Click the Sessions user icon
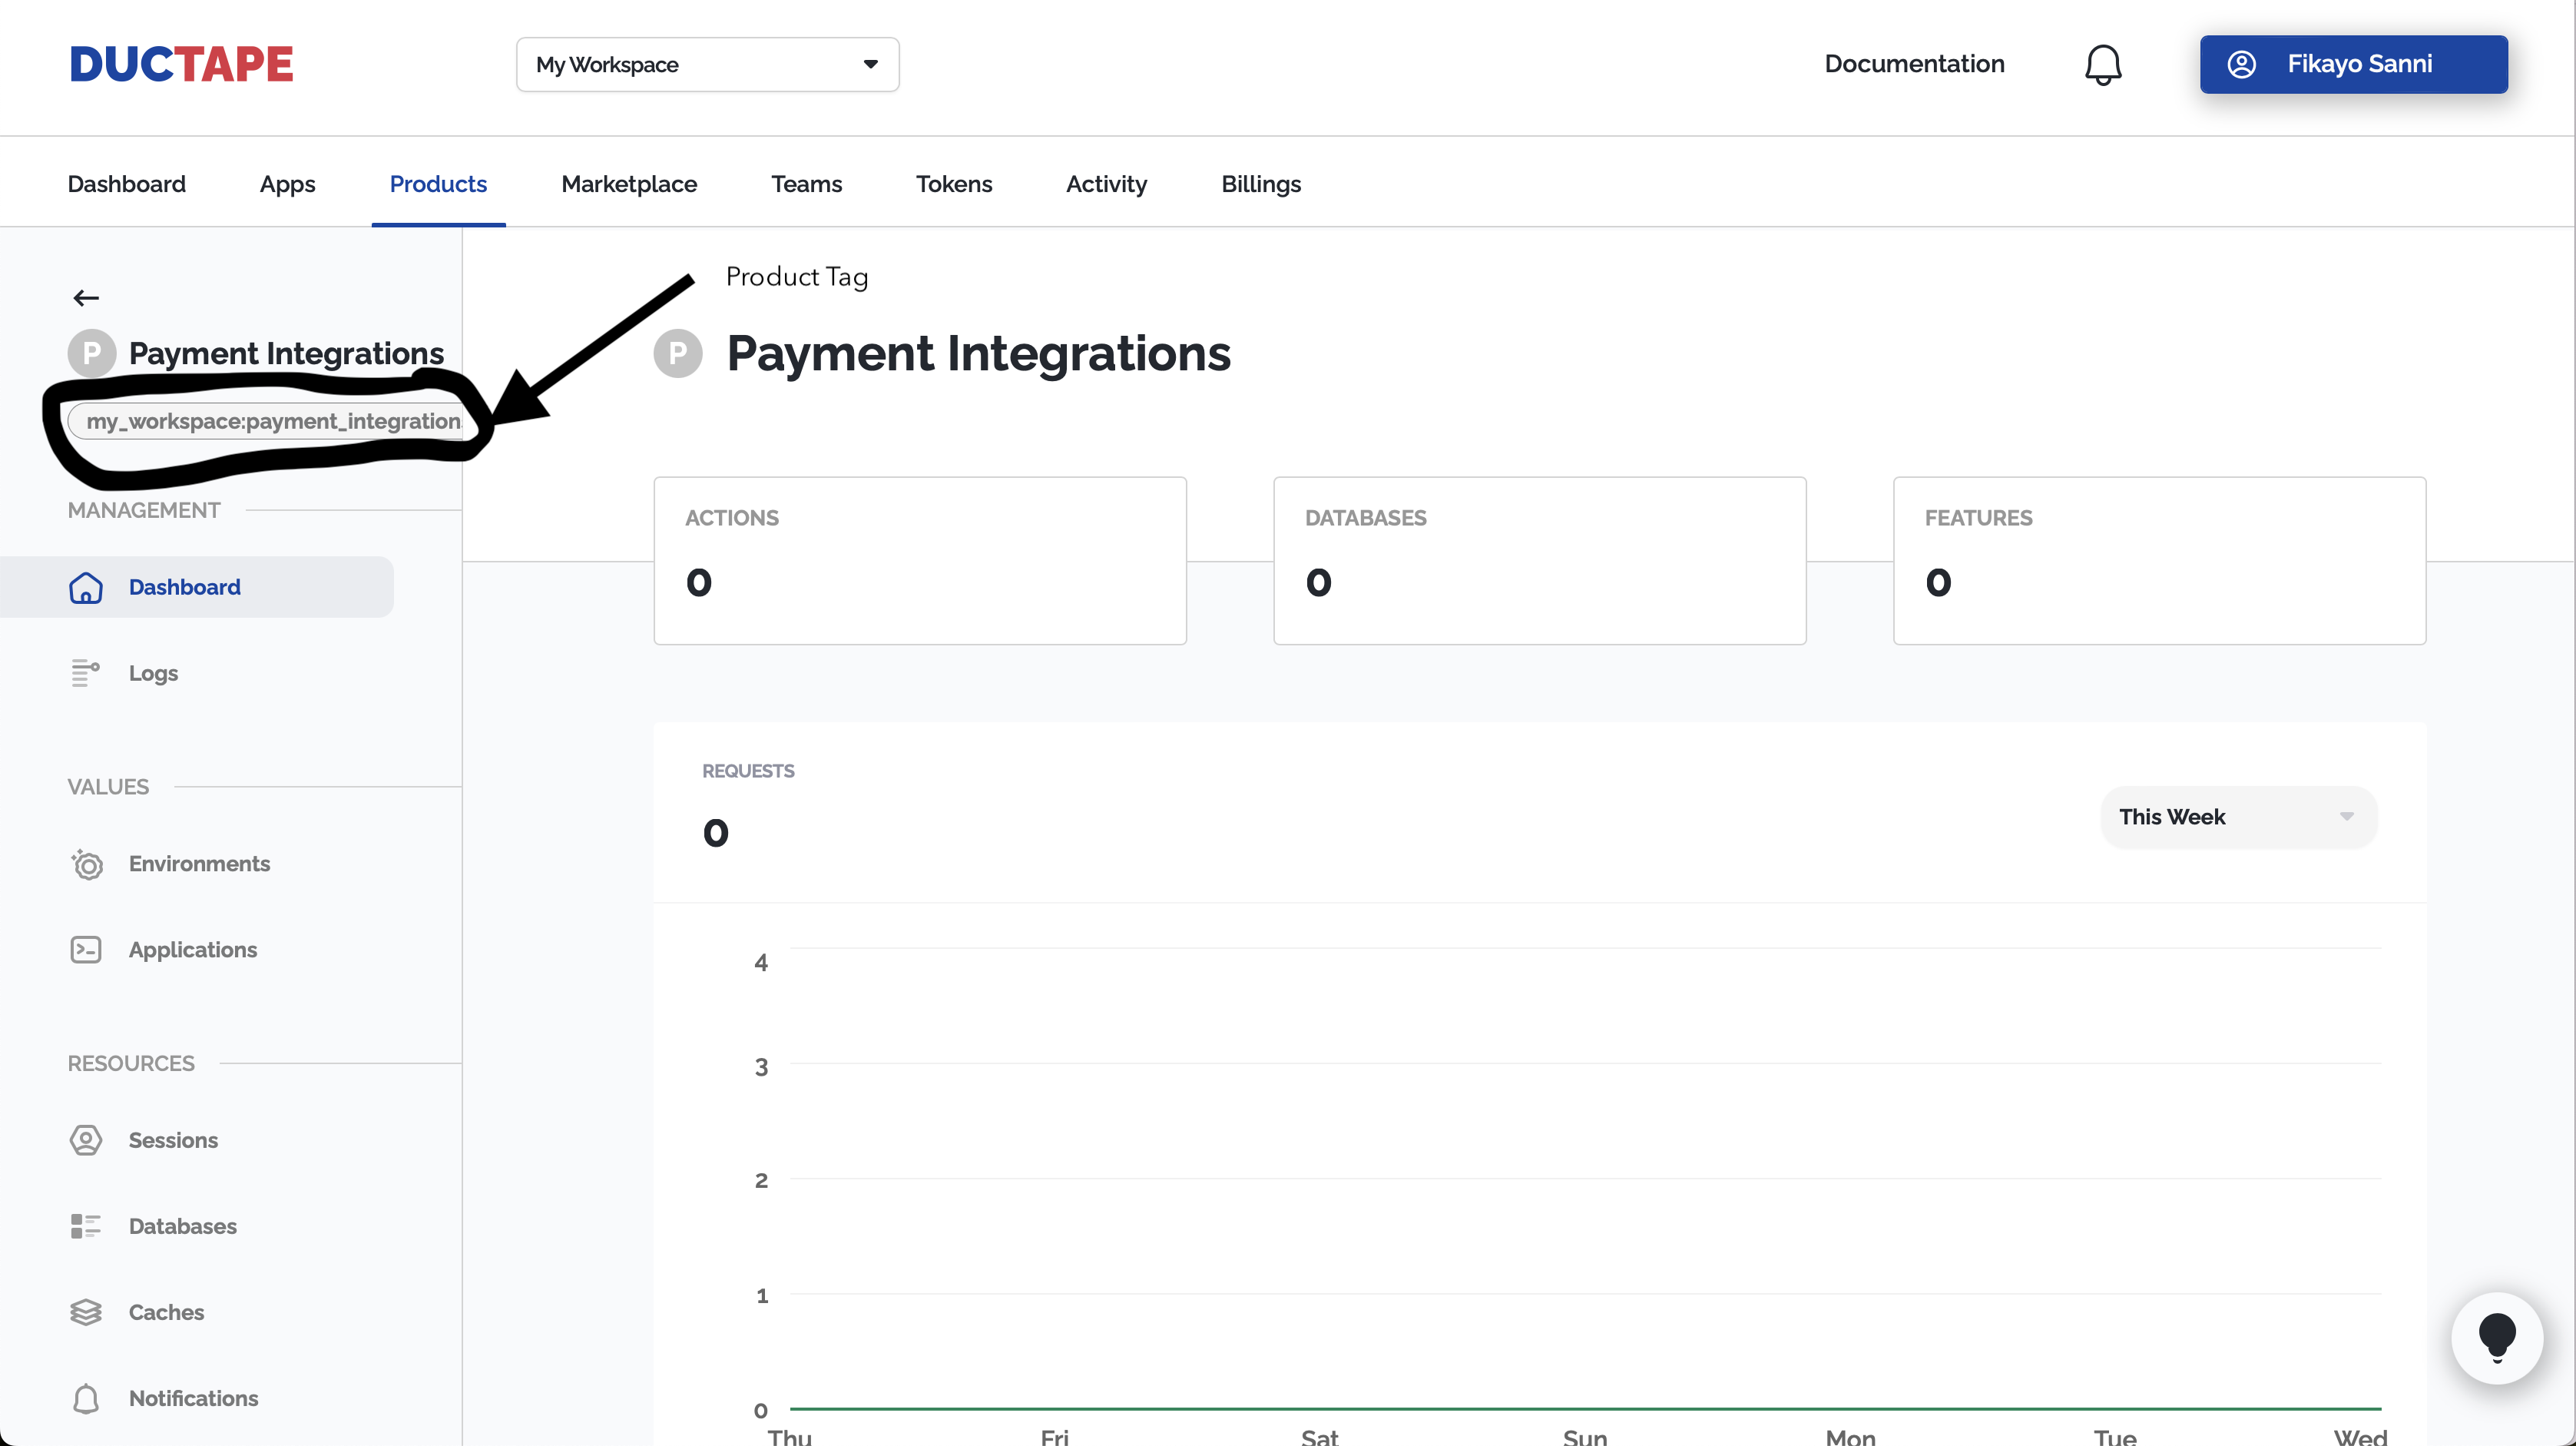Screen dimensions: 2576x1446 pos(86,1139)
